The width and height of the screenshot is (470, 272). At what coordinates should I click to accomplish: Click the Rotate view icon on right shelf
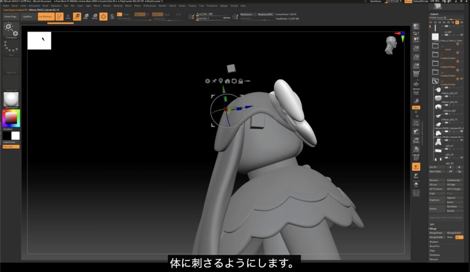tap(416, 149)
